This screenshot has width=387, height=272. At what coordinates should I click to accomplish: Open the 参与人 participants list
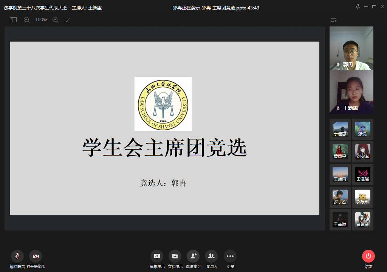(212, 260)
